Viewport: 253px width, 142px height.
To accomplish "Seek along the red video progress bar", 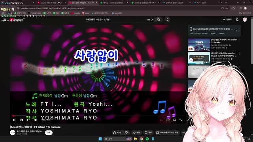I will (x=98, y=116).
